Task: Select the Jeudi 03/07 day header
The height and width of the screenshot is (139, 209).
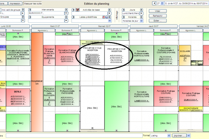Action: [154, 26]
